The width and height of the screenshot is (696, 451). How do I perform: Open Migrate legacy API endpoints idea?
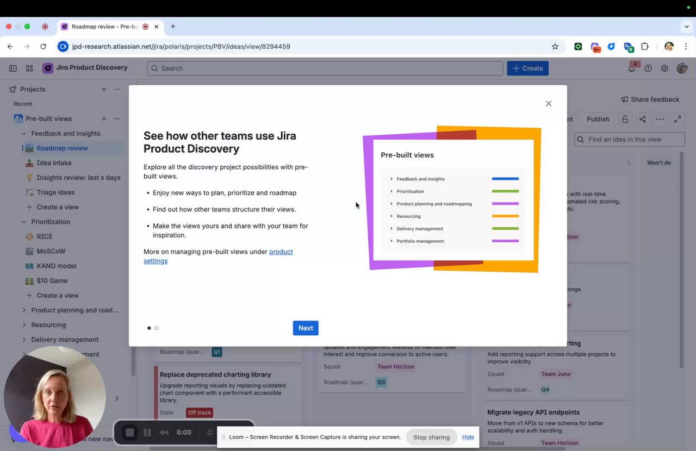pyautogui.click(x=533, y=412)
